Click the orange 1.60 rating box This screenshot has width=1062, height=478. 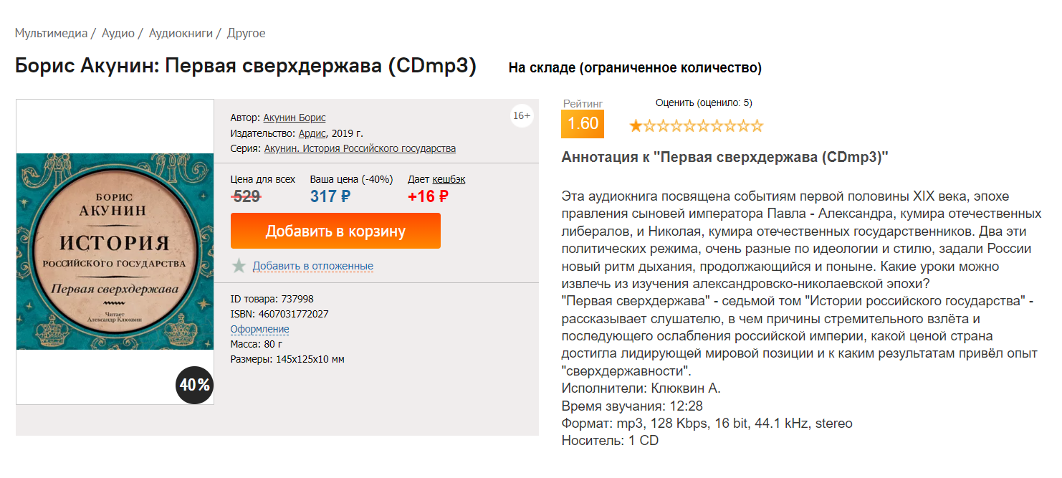(583, 123)
